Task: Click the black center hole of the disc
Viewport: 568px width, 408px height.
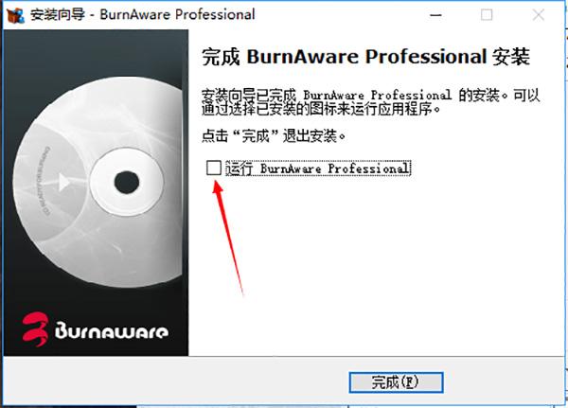Action: point(127,182)
